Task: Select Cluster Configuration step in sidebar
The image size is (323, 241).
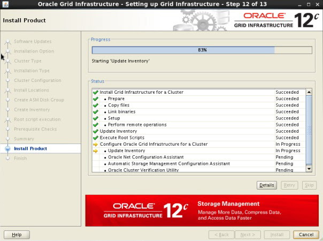Action: coord(37,80)
